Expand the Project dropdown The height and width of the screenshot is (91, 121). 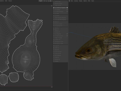click(42, 1)
